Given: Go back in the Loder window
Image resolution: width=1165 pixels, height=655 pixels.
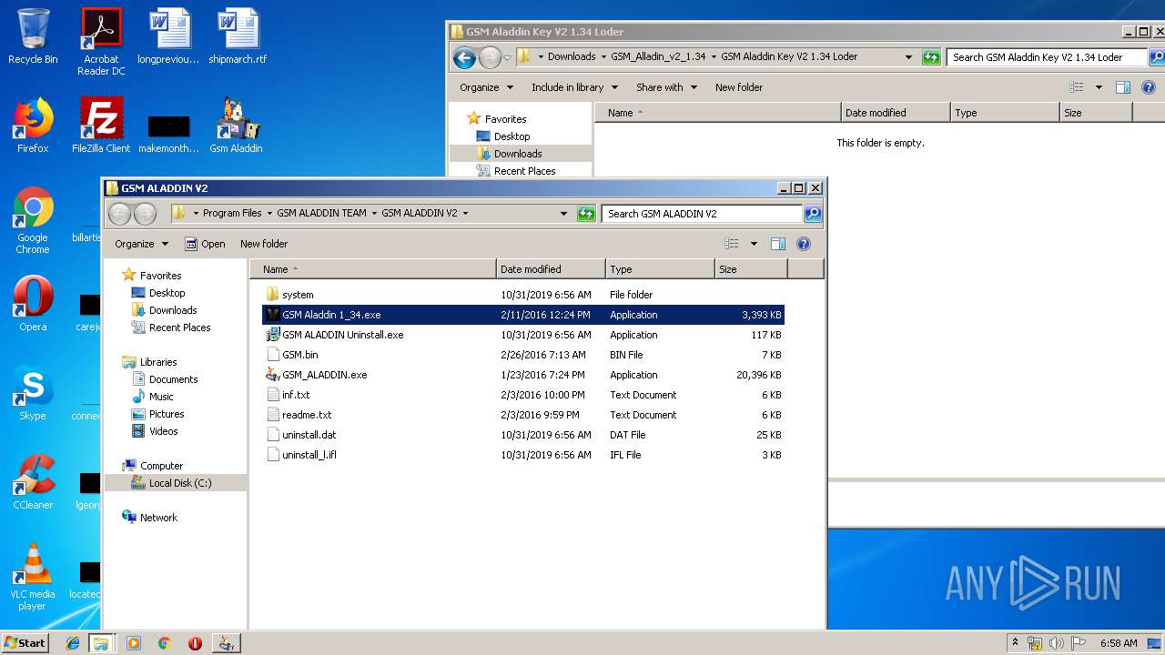Looking at the screenshot, I should [x=464, y=58].
